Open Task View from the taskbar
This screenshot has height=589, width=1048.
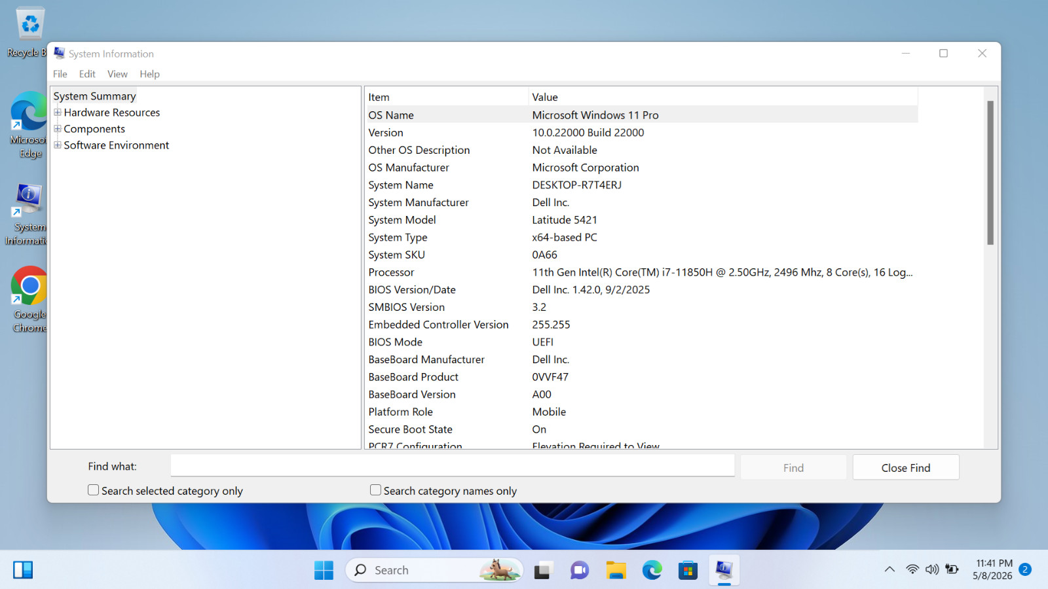542,570
